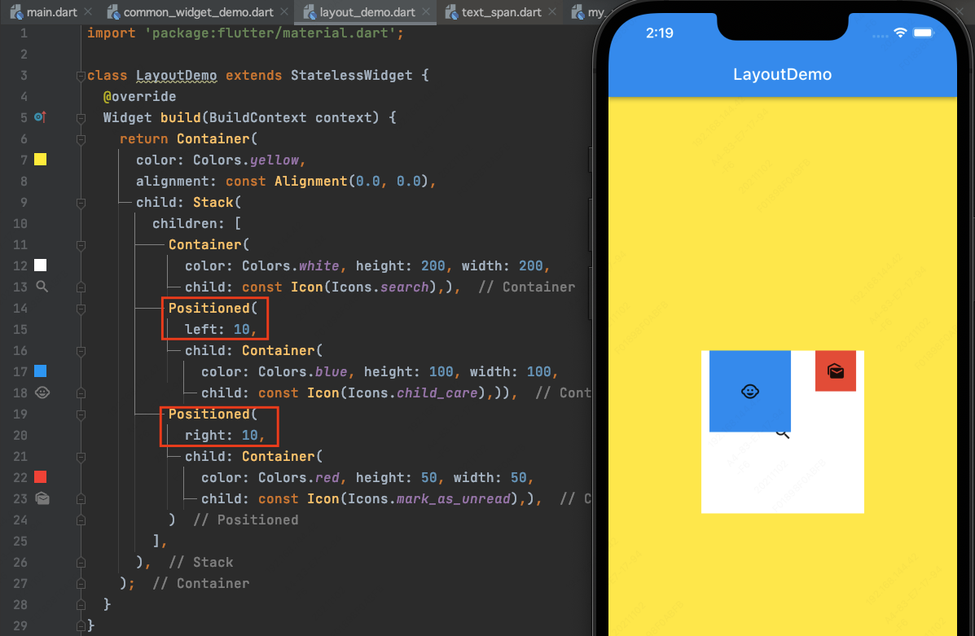The width and height of the screenshot is (975, 636).
Task: Click the red color swatch on line 22
Action: click(x=41, y=477)
